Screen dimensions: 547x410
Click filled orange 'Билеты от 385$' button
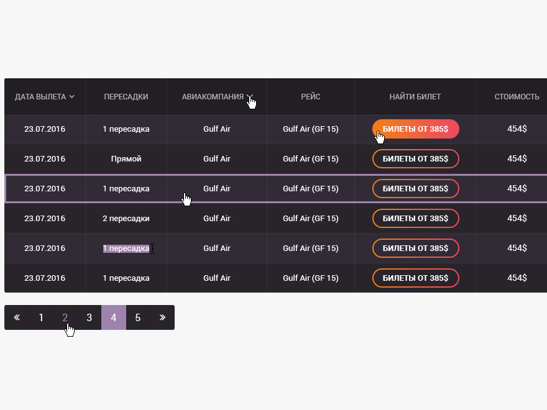[x=415, y=129]
